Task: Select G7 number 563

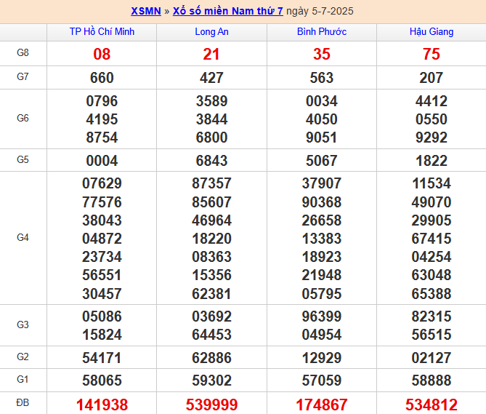Action: click(322, 78)
